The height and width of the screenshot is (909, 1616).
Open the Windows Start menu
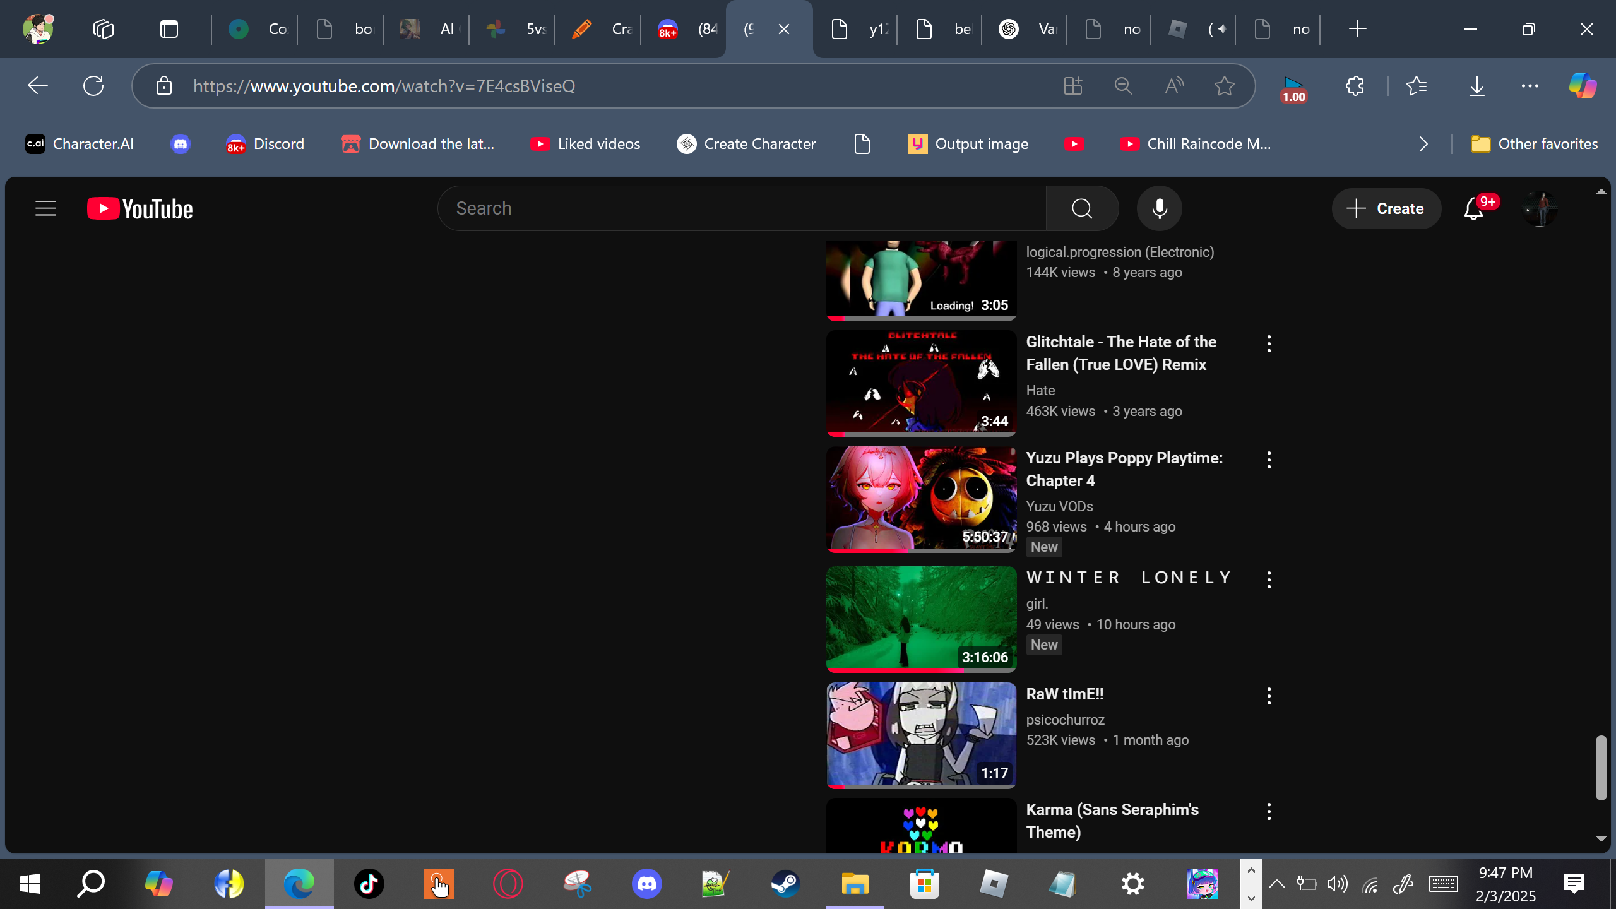(30, 884)
